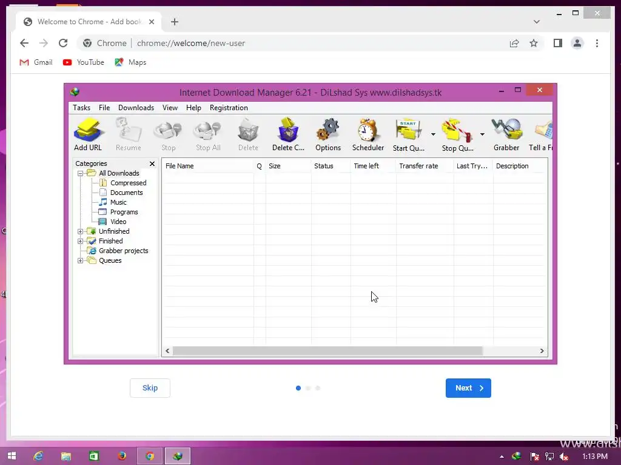This screenshot has width=621, height=465.
Task: Select the Documents category
Action: click(x=126, y=193)
